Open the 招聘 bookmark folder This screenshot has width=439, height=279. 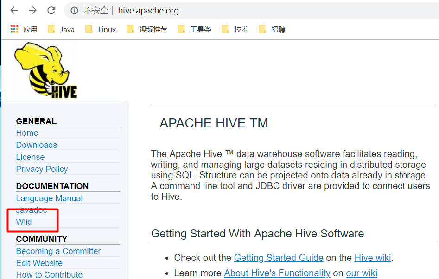(273, 29)
